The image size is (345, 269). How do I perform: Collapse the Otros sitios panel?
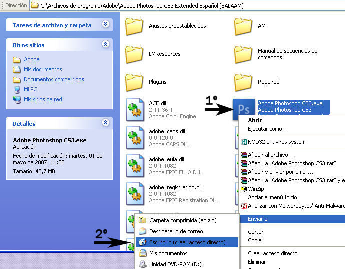pyautogui.click(x=105, y=44)
